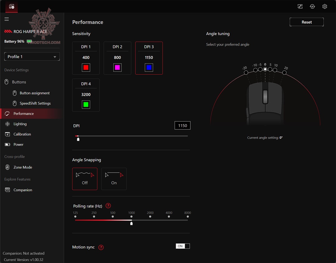Select Performance in sidebar
The height and width of the screenshot is (263, 336).
32,113
